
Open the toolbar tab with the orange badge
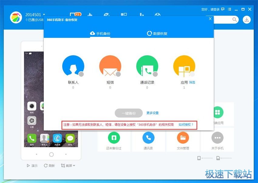(75, 14)
